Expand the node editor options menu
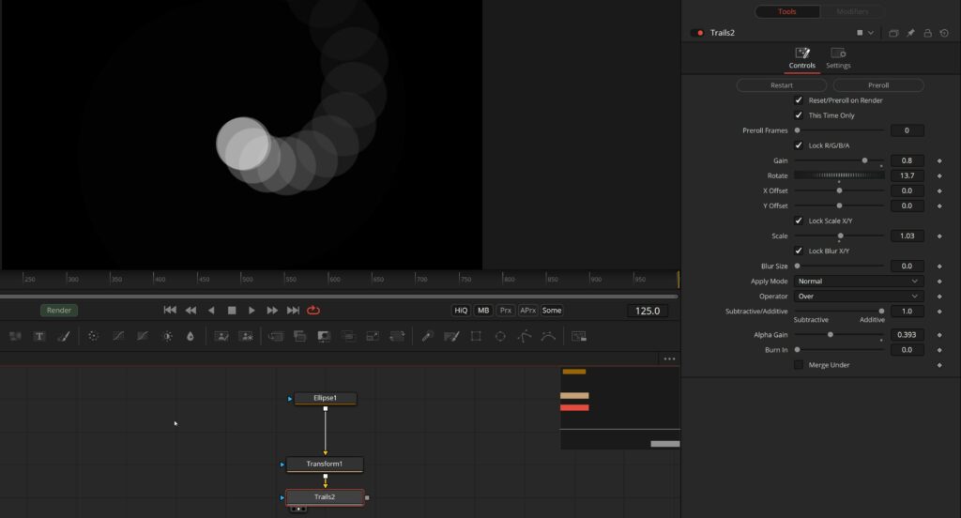The width and height of the screenshot is (961, 518). tap(669, 358)
